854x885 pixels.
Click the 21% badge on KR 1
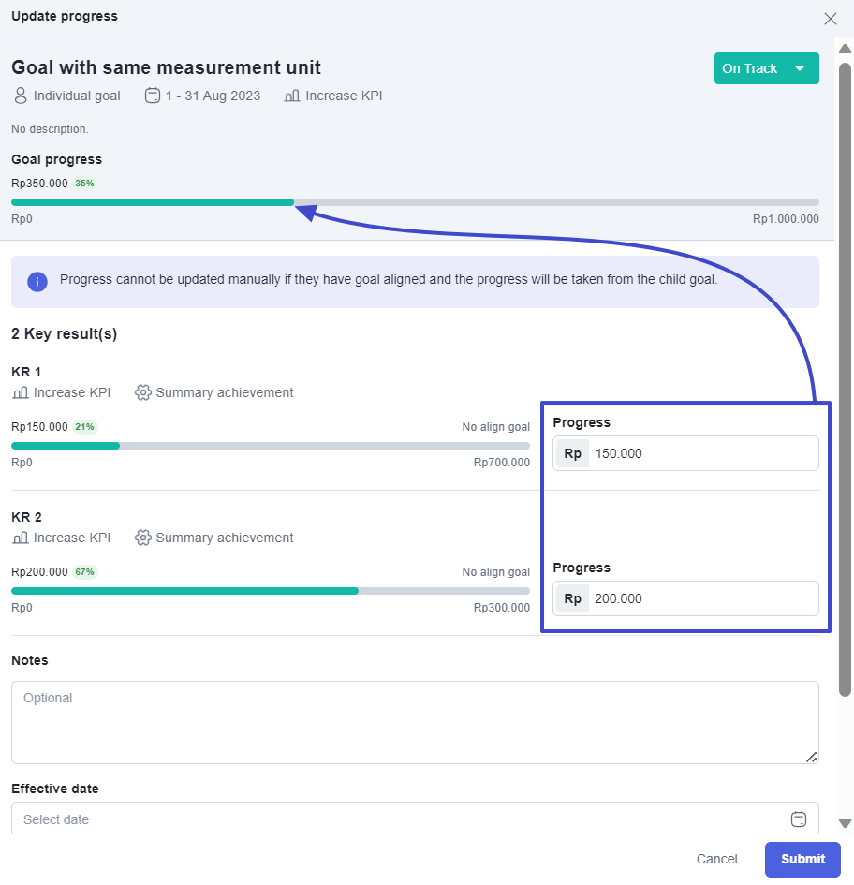84,427
